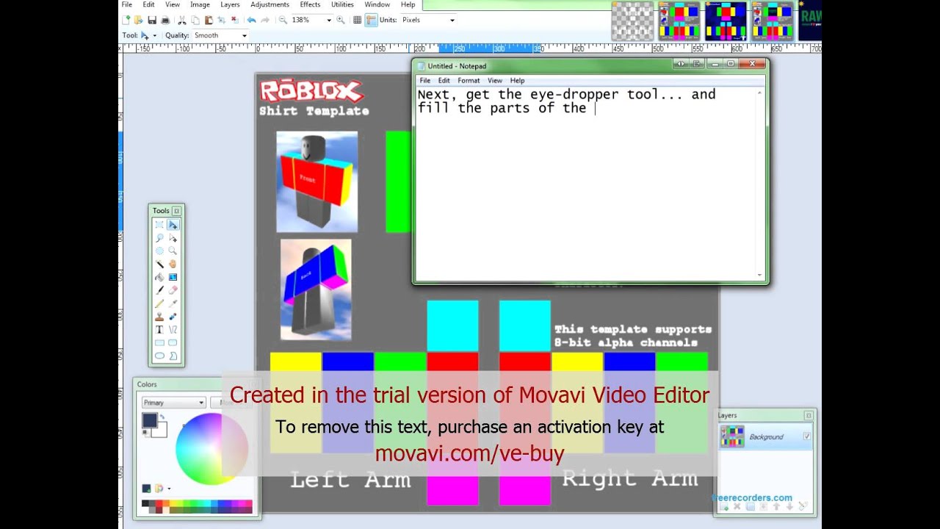
Task: Open the Effects menu
Action: tap(310, 4)
